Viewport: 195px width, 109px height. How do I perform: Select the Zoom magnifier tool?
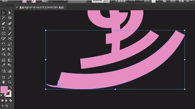pos(10,82)
